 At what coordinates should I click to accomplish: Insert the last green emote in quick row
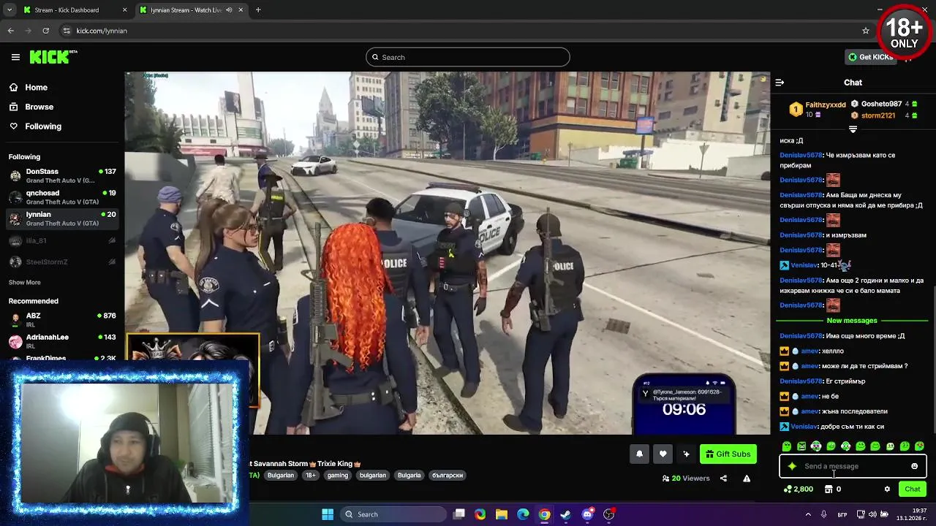pyautogui.click(x=919, y=446)
